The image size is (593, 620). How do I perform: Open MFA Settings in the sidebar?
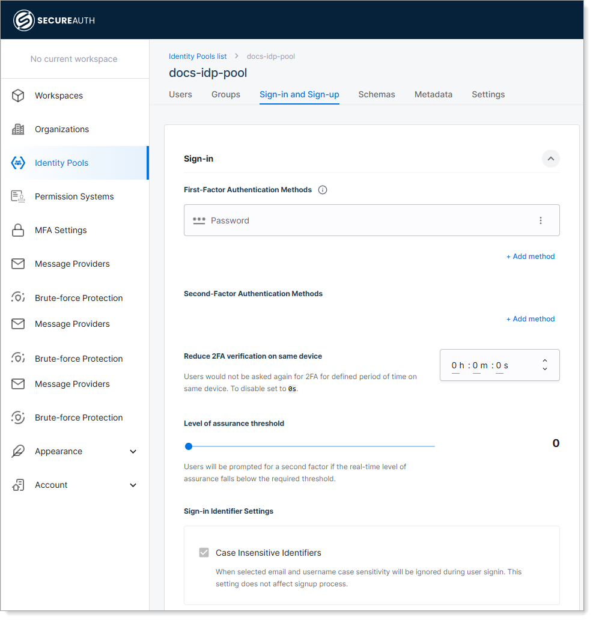click(75, 230)
